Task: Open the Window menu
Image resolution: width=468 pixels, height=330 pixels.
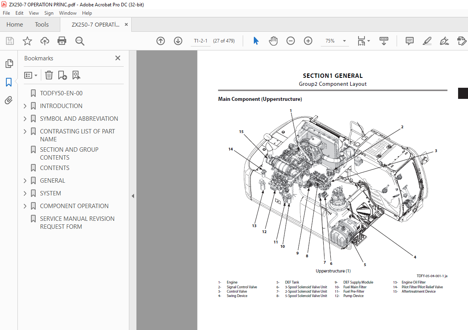Action: (68, 13)
